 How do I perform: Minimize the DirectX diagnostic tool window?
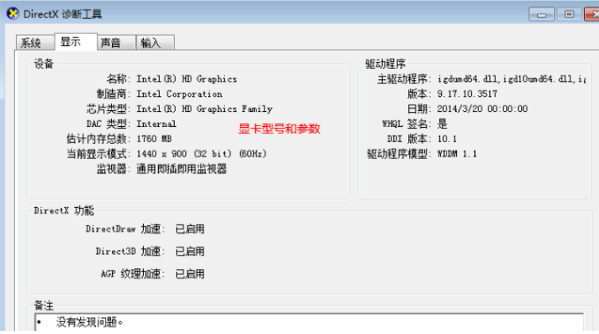[x=545, y=13]
